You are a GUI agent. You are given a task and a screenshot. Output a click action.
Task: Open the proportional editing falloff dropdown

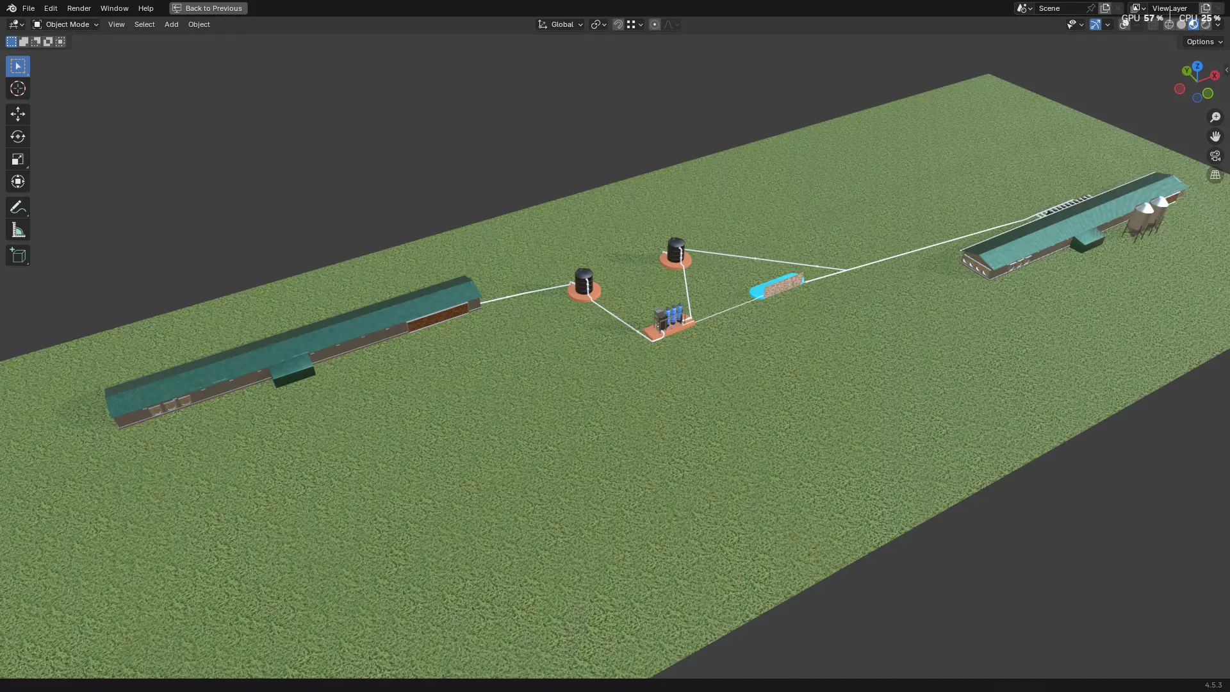click(671, 24)
